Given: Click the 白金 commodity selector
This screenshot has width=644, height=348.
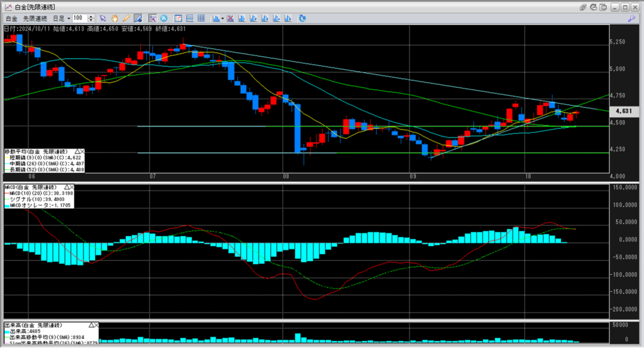Looking at the screenshot, I should [x=11, y=18].
